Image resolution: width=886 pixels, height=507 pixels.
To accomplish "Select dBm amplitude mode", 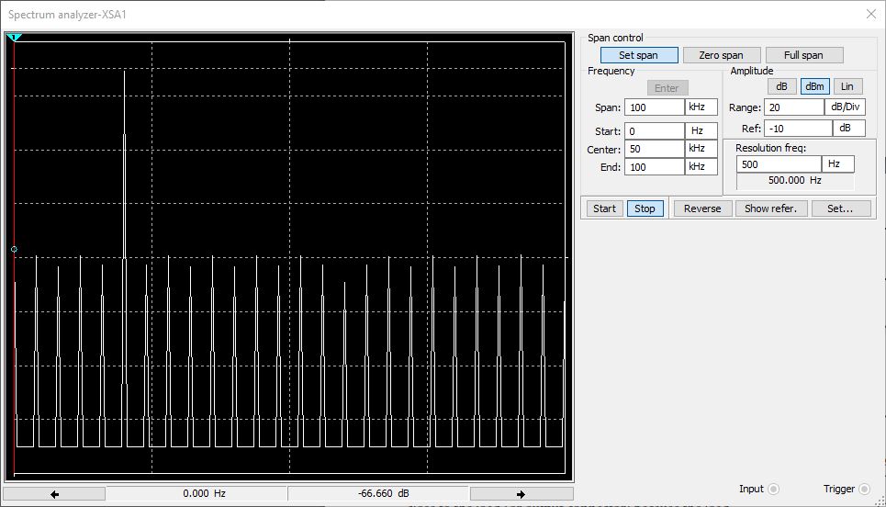I will [814, 86].
